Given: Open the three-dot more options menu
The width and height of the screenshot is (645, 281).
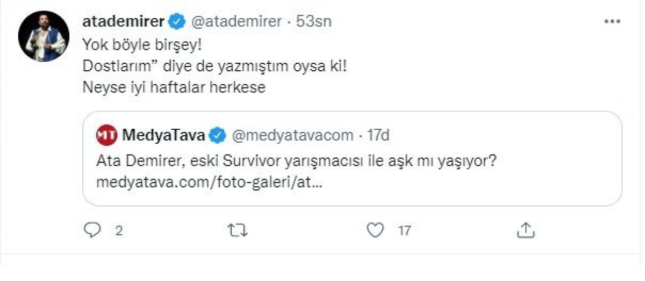Looking at the screenshot, I should click(x=612, y=22).
